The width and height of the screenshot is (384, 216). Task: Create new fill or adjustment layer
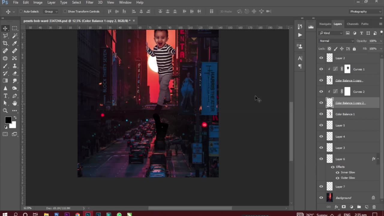tap(351, 207)
